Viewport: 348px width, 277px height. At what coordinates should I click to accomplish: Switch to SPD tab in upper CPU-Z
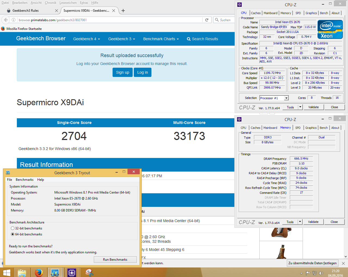pos(298,13)
